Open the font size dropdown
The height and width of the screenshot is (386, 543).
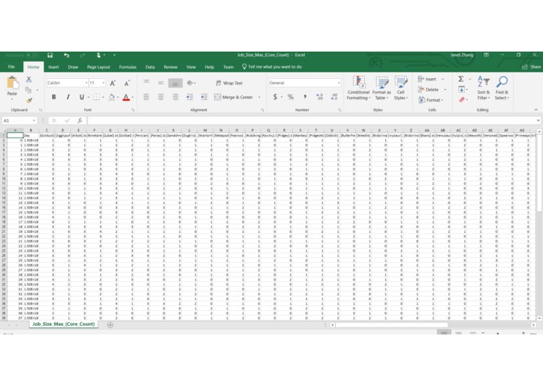pos(104,83)
